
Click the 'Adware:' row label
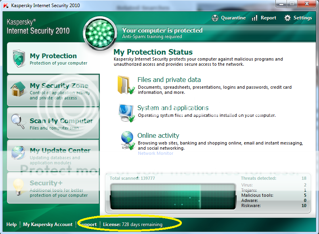point(250,200)
